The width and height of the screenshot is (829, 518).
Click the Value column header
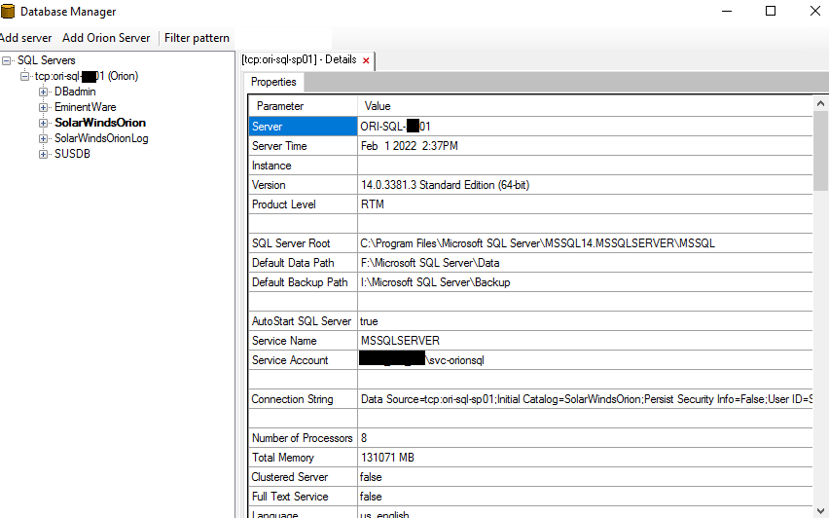point(585,106)
